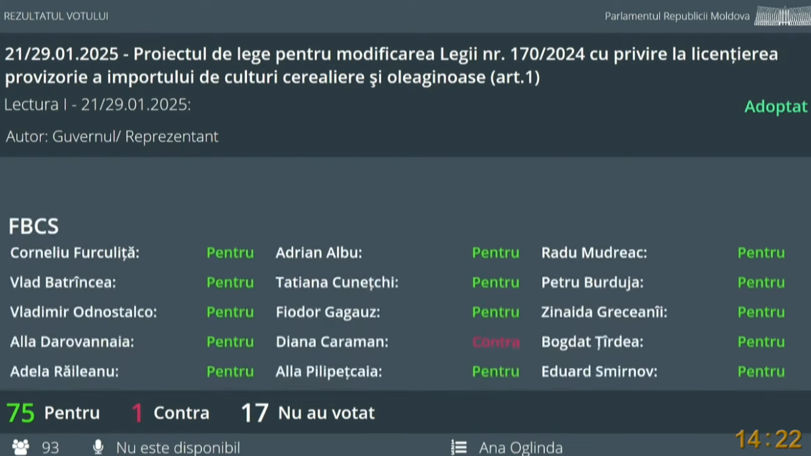Select the 1 Contra vote total
The width and height of the screenshot is (811, 456).
pyautogui.click(x=170, y=413)
